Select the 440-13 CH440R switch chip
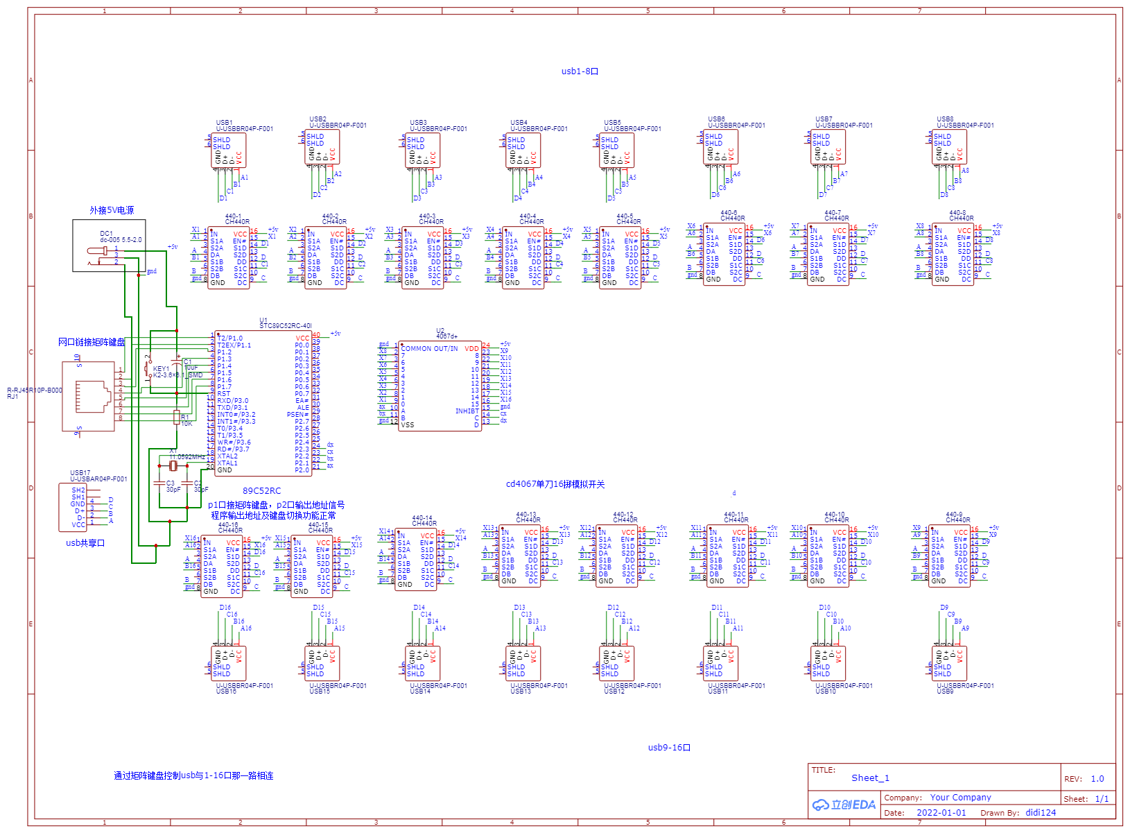 [520, 556]
